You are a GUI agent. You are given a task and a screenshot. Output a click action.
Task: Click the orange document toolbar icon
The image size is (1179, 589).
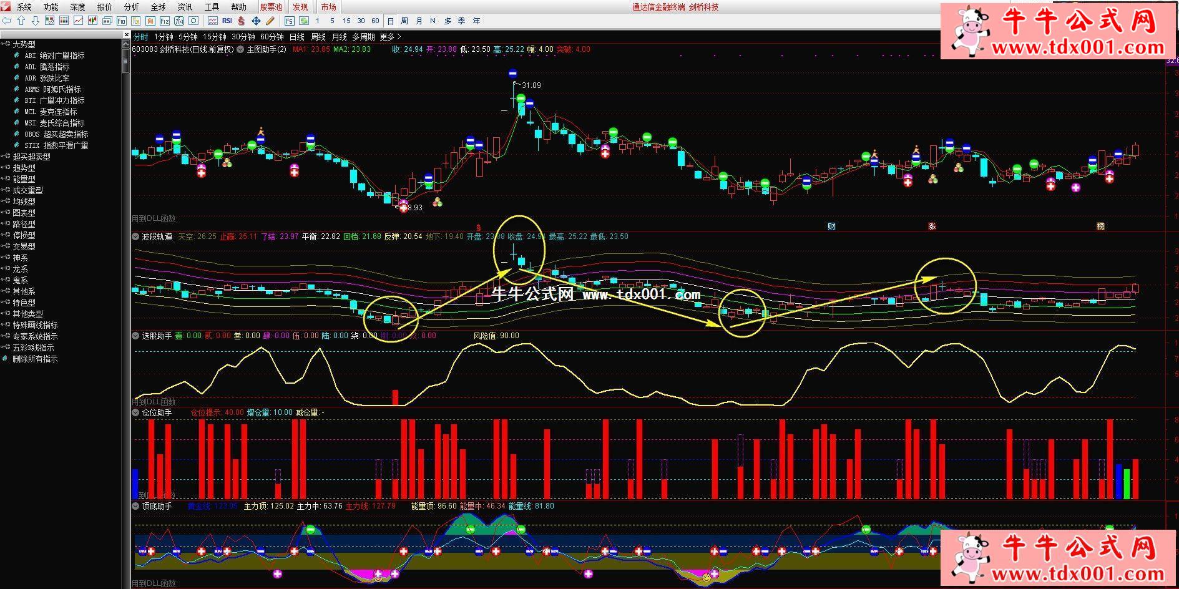(150, 21)
